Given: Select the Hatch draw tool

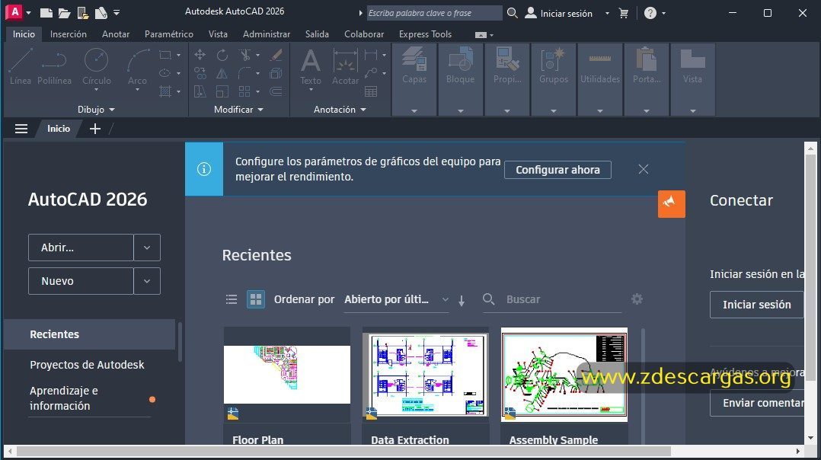Looking at the screenshot, I should click(165, 91).
